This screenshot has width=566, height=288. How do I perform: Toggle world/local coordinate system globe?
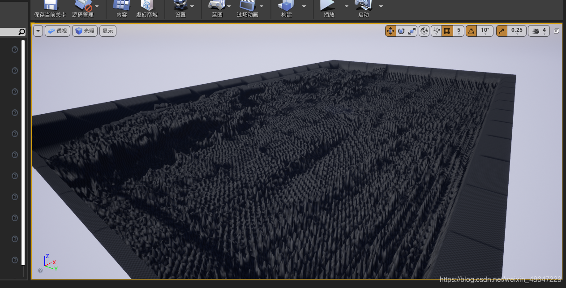click(424, 31)
